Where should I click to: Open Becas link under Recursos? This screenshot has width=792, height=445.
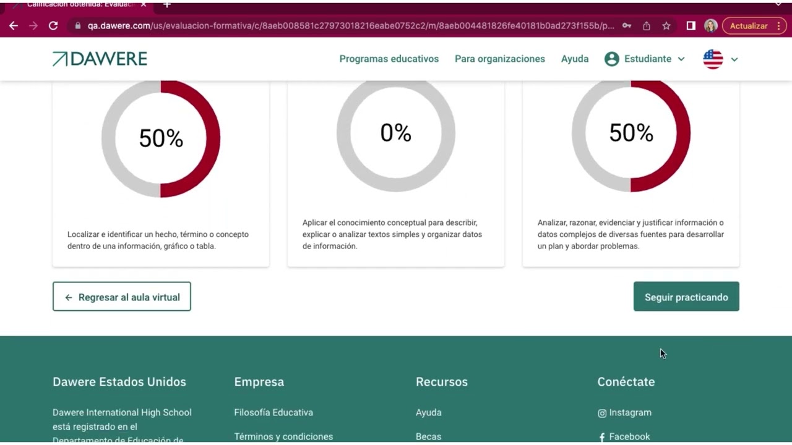tap(428, 436)
